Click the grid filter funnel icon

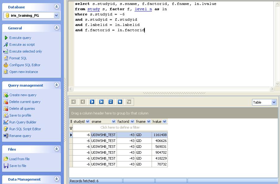tap(71, 128)
